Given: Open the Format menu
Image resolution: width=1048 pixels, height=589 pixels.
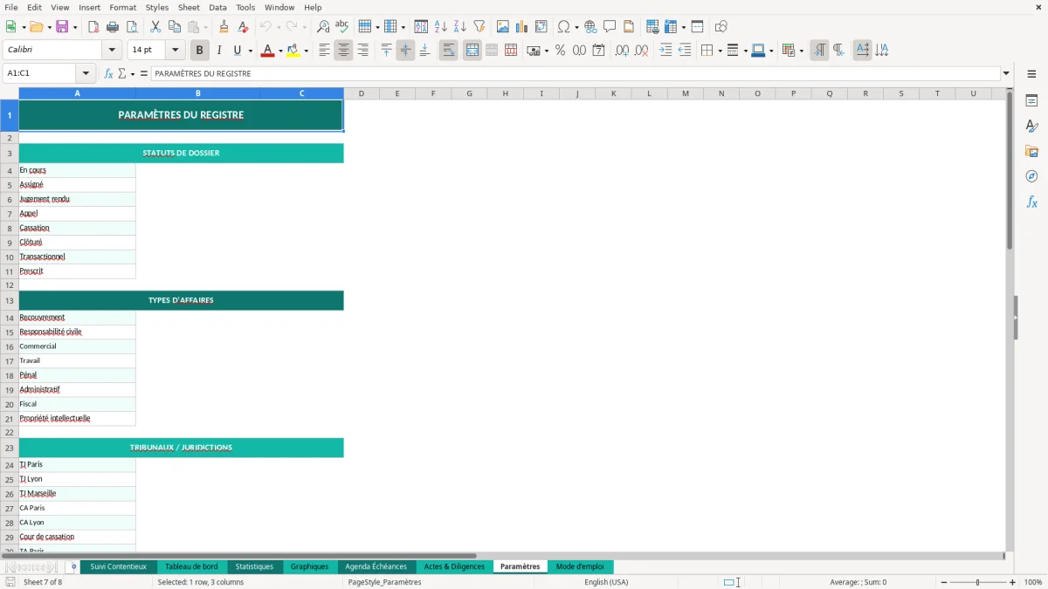Looking at the screenshot, I should click(x=123, y=7).
